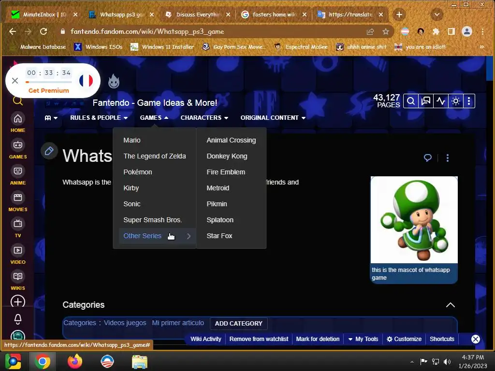Screen dimensions: 495x371
Task: Open wiki search magnifier button
Action: tap(411, 101)
